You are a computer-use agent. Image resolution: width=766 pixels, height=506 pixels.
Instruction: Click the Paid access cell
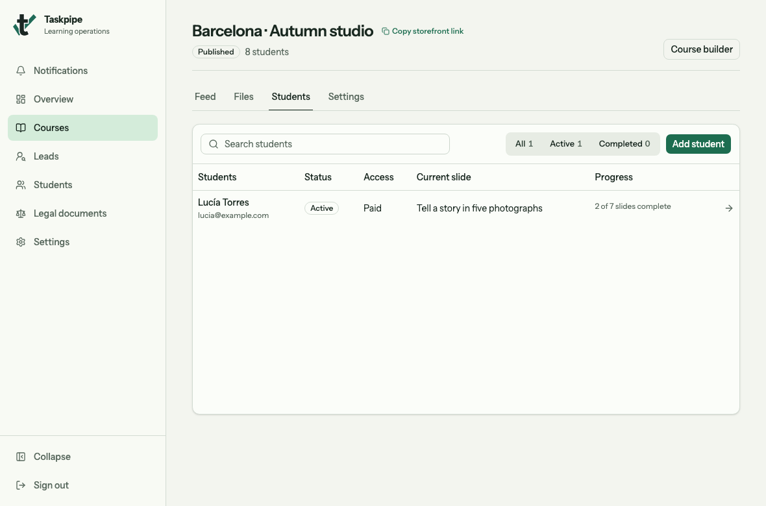click(372, 208)
